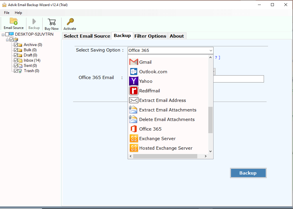
Task: Click the Inbox folder icon
Action: (x=20, y=60)
